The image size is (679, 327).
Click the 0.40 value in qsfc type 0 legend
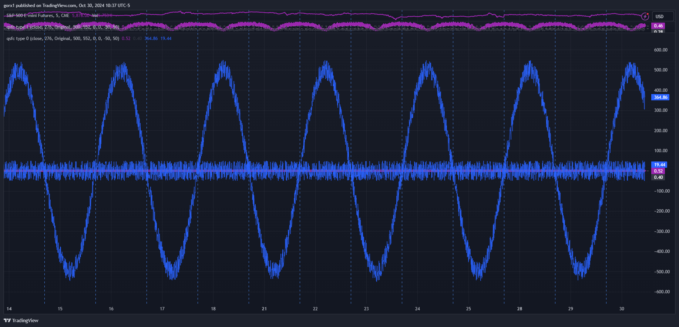[x=137, y=39]
